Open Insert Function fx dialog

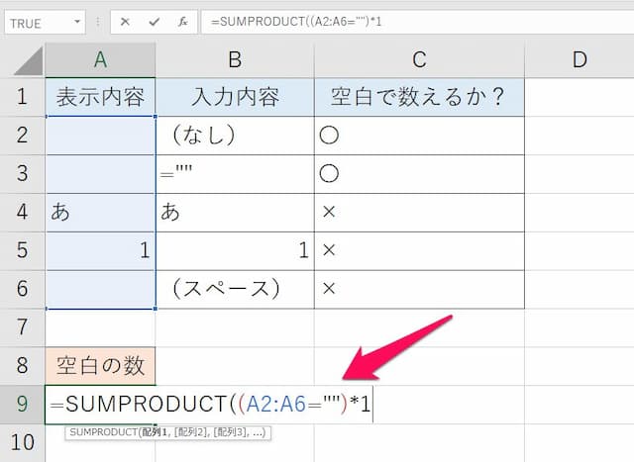[x=182, y=22]
